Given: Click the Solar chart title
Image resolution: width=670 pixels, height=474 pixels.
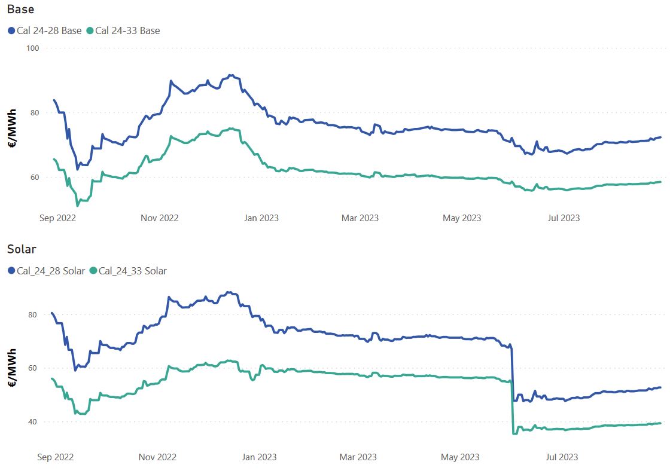Looking at the screenshot, I should tap(22, 249).
